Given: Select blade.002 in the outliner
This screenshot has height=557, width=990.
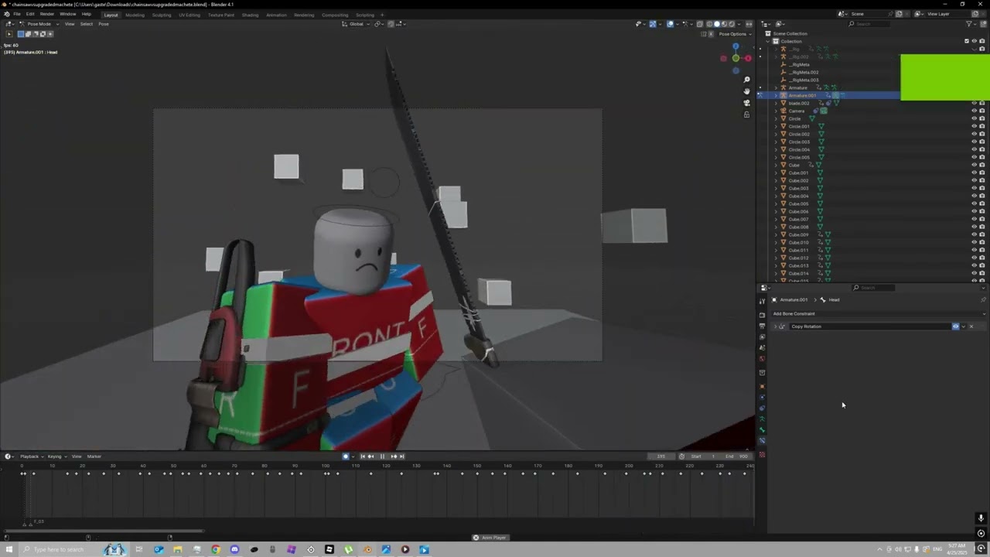Looking at the screenshot, I should coord(799,103).
